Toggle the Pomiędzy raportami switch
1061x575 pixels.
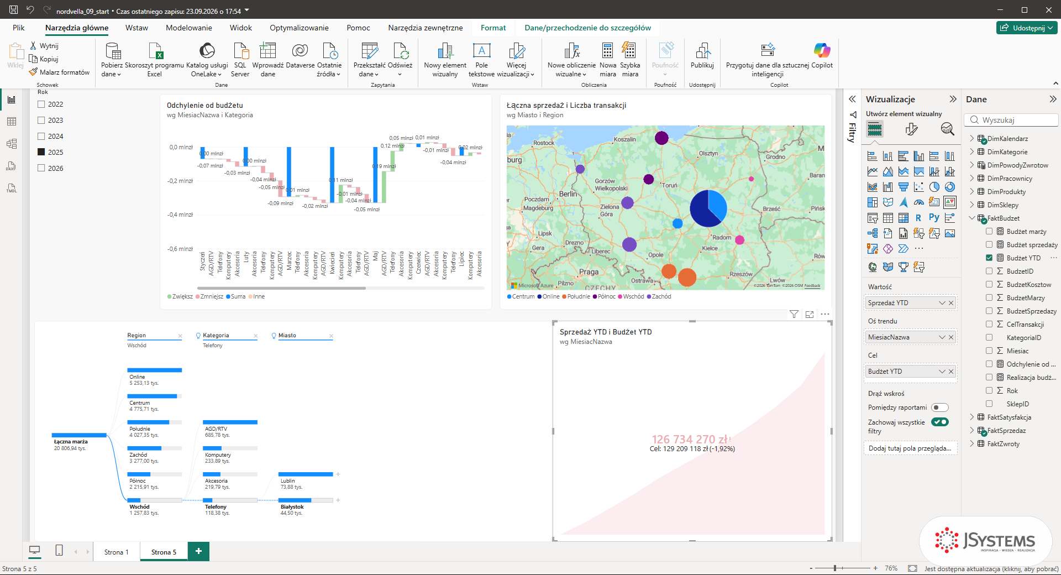pyautogui.click(x=940, y=407)
